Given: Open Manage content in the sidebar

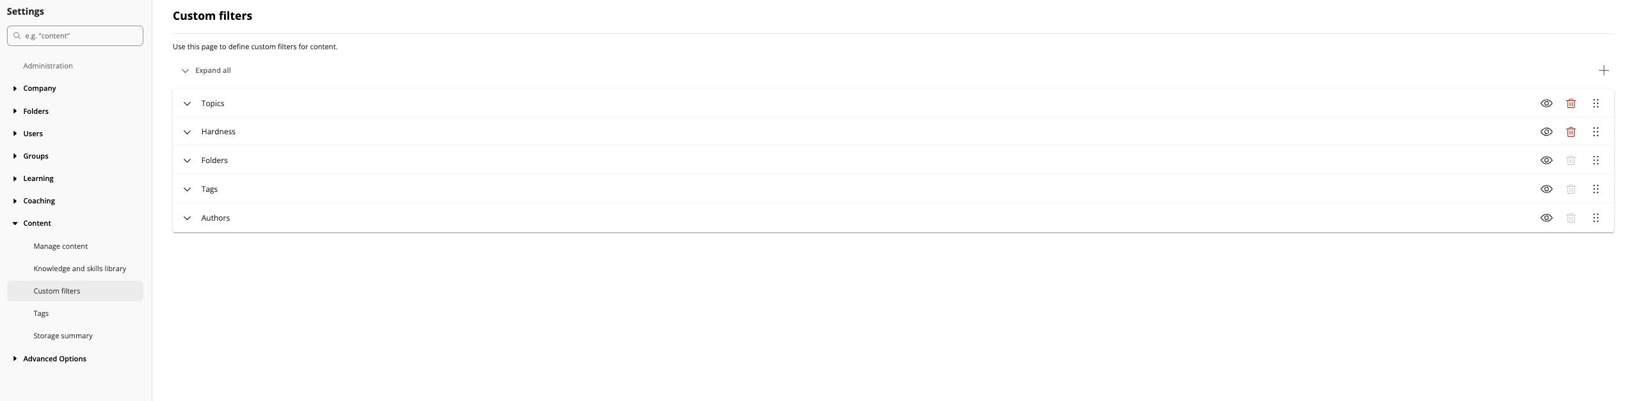Looking at the screenshot, I should pos(61,246).
